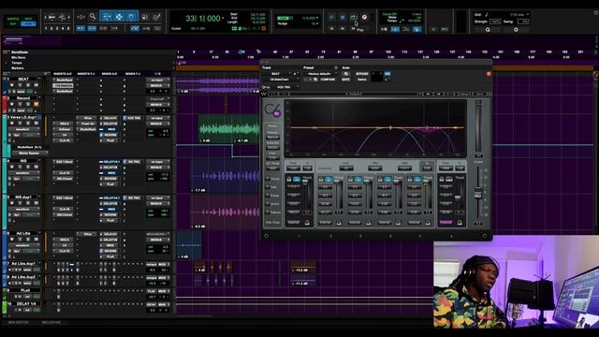The width and height of the screenshot is (599, 337).
Task: Click the Waves logo in plugin toolbar
Action: click(x=264, y=94)
